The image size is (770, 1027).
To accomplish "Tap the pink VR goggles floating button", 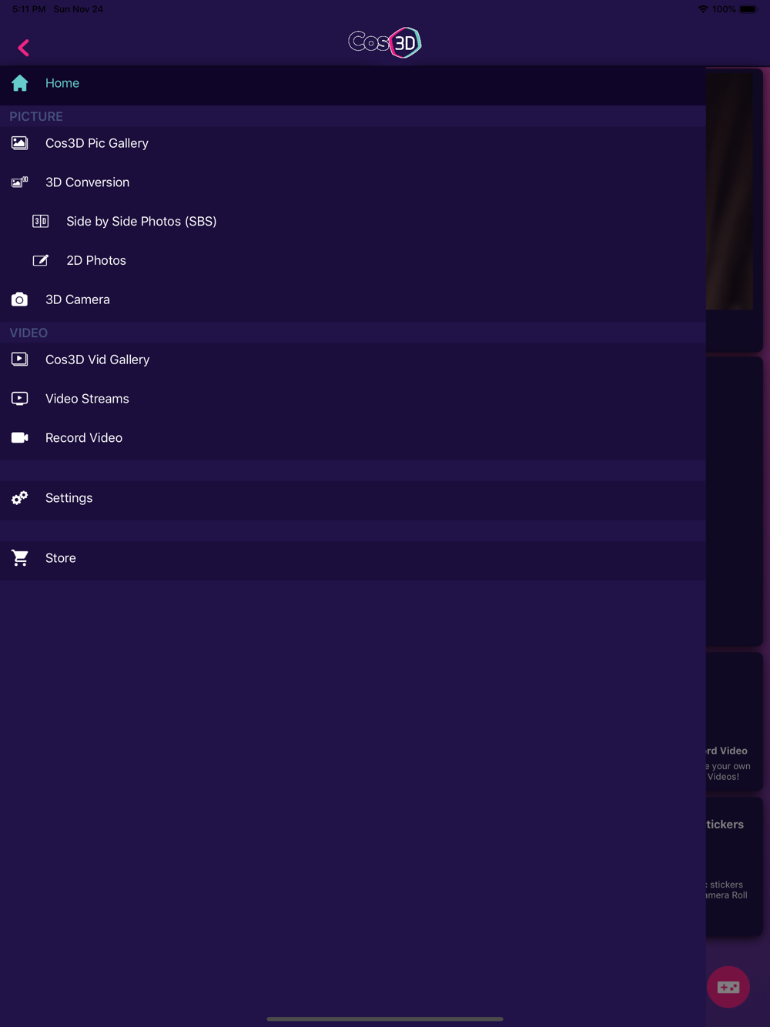I will tap(728, 987).
